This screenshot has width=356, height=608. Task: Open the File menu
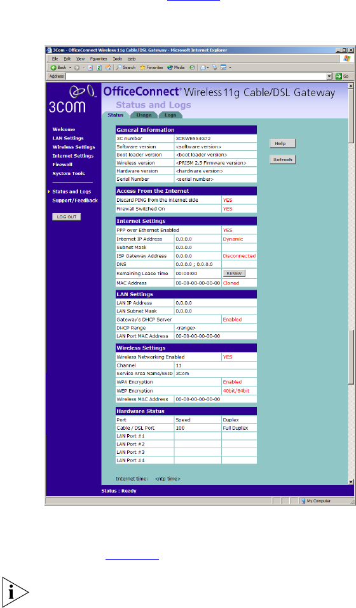coord(55,59)
